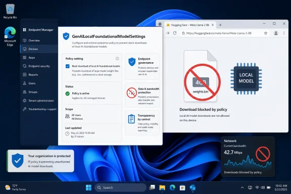
Task: Open the Windows Start menu
Action: [88, 188]
